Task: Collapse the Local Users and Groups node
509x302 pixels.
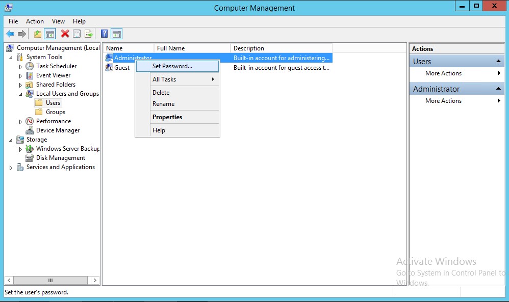Action: (20, 94)
